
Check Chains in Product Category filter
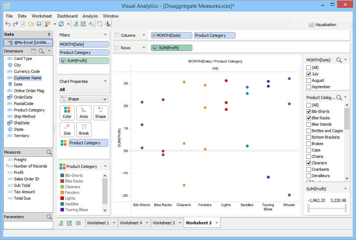[x=308, y=156]
